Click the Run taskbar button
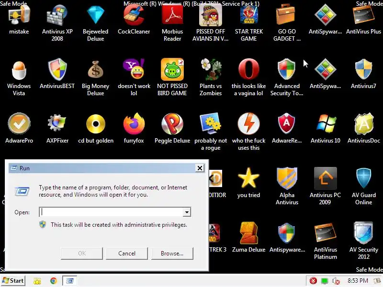Viewport: 383px width, 287px height. [70, 281]
